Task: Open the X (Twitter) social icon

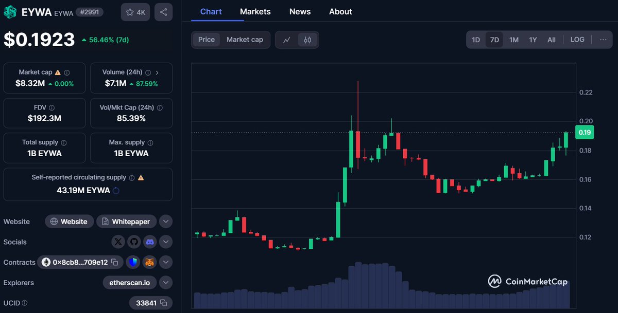Action: [x=118, y=242]
